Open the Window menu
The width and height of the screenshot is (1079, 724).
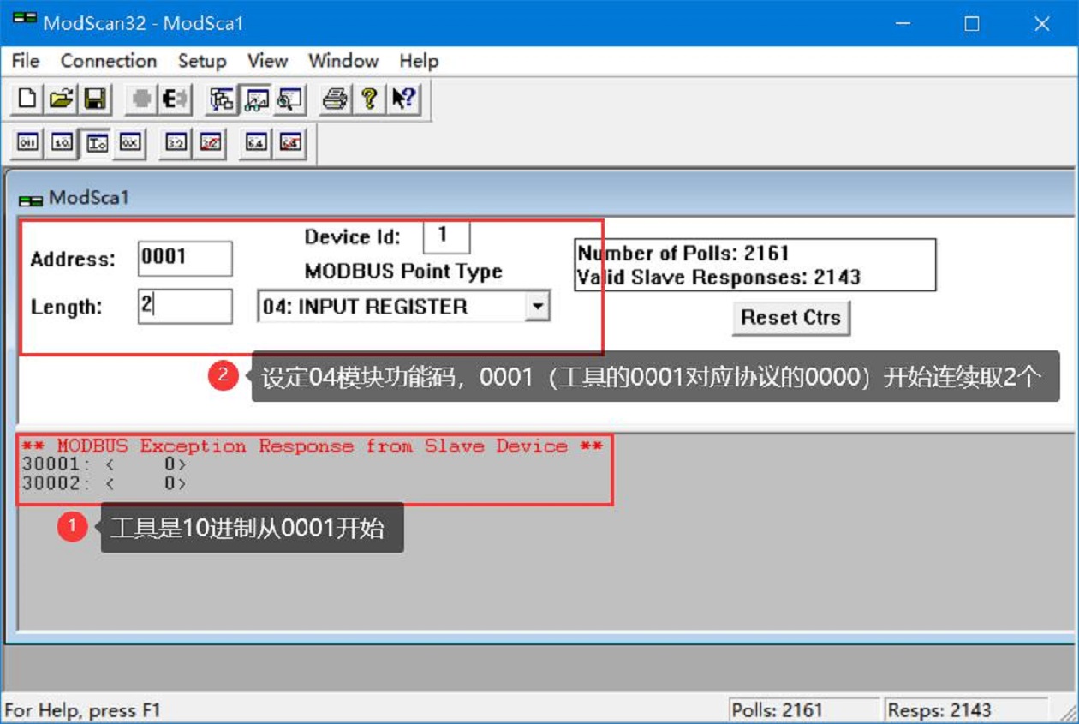[343, 61]
